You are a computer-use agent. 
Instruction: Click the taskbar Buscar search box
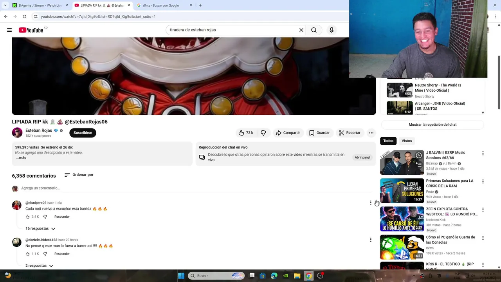pos(217,276)
